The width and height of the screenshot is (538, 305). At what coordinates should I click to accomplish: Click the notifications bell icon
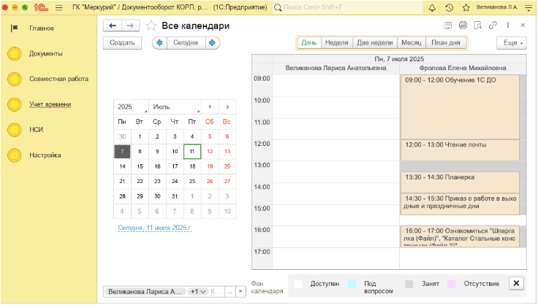click(432, 7)
